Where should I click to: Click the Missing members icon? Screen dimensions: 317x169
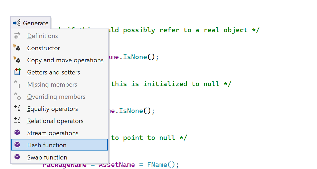17,84
